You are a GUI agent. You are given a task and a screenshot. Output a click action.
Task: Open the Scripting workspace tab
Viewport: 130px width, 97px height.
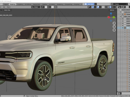(77, 4)
